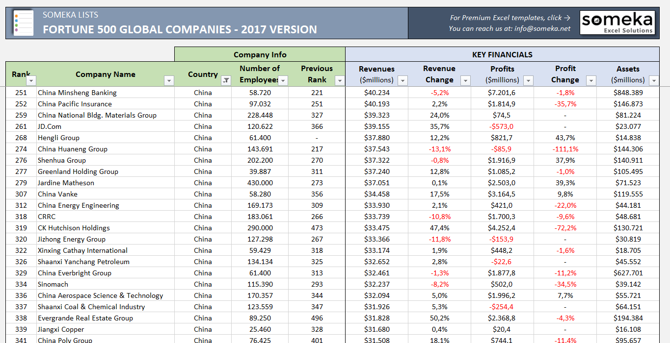Viewport: 670px width, 343px height.
Task: Click the assets value $848.389
Action: coord(628,93)
